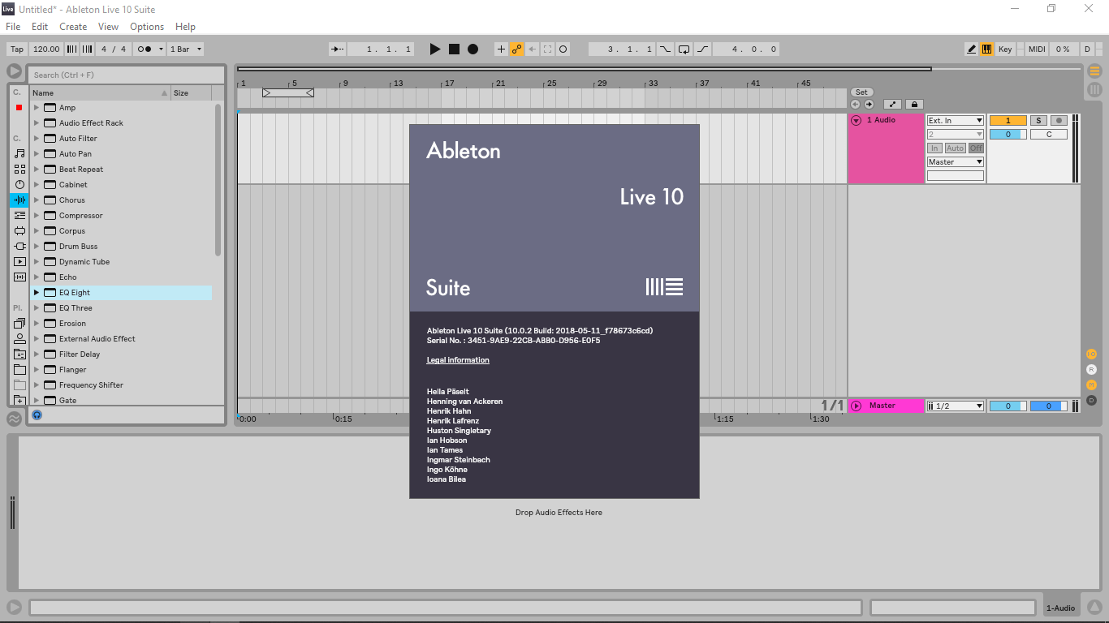Select Instruments category in browser sidebar
1109x623 pixels.
pos(19,184)
